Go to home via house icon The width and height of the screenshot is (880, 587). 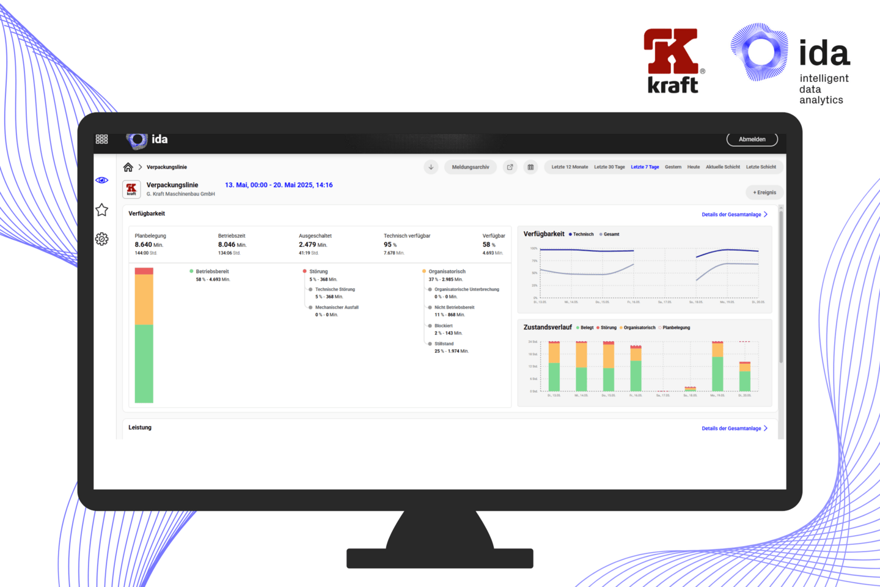point(128,167)
